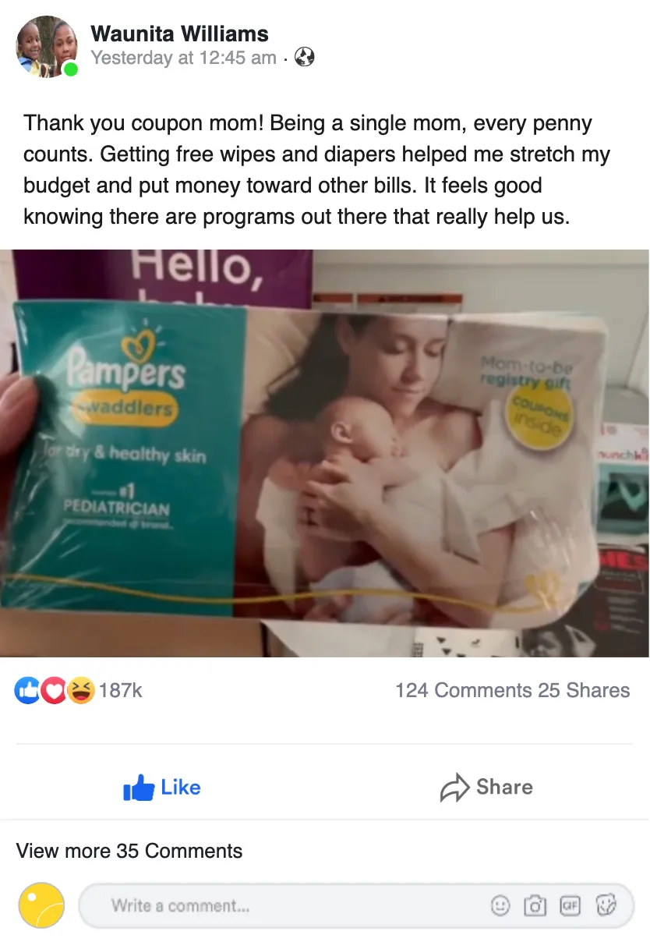
Task: Attach a photo using camera icon
Action: (535, 905)
